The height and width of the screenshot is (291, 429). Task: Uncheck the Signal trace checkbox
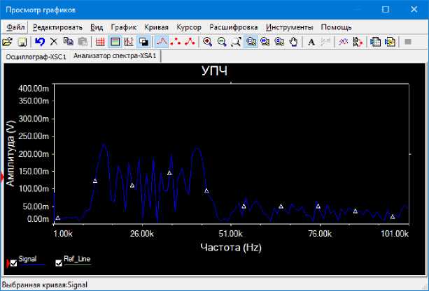point(13,263)
